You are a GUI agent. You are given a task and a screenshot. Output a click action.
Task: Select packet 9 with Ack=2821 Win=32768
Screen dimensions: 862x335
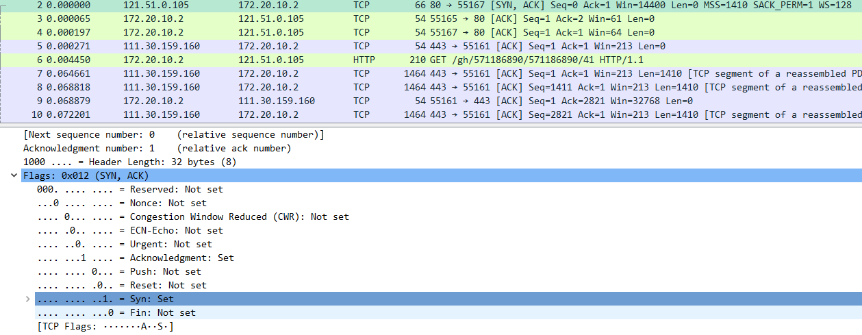click(x=431, y=101)
